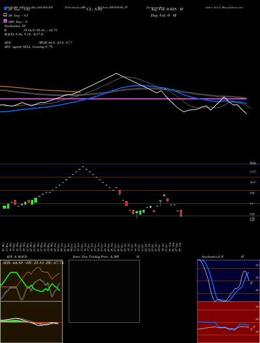This screenshot has height=343, width=260.
Task: Click the ADX: (MGR) 44.8, 25.8, 67.7 line
Action: pos(38,43)
